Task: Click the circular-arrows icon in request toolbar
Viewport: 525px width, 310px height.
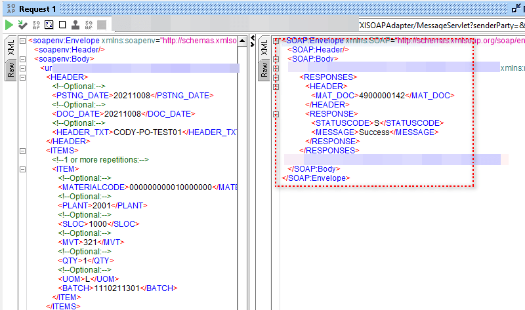Action: 49,25
